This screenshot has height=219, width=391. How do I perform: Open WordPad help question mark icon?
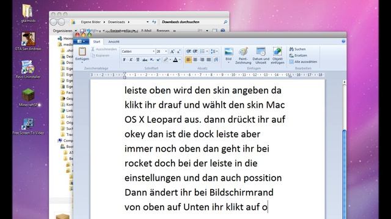[343, 41]
